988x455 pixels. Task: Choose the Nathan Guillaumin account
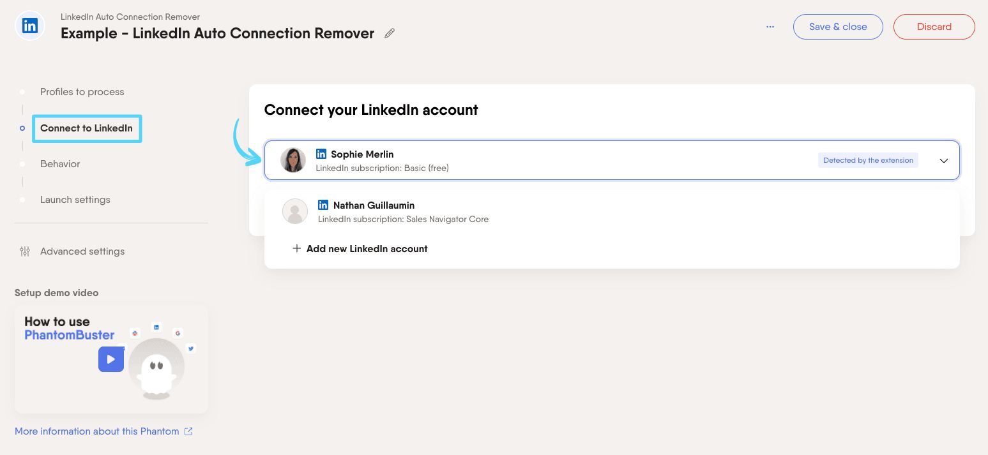pyautogui.click(x=612, y=212)
